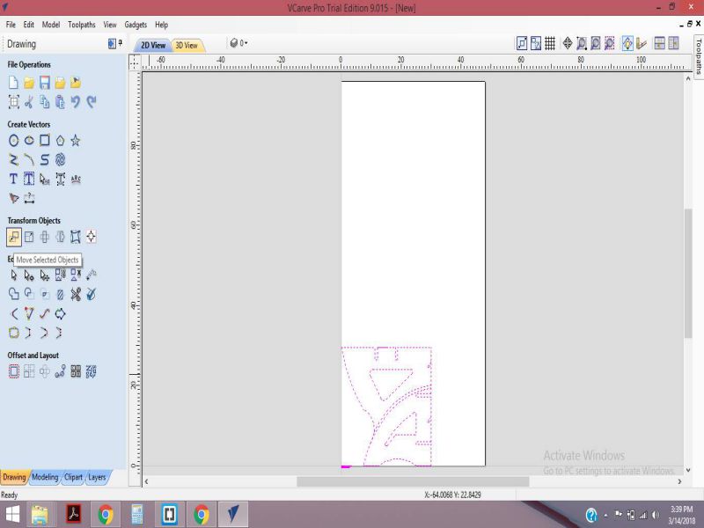This screenshot has height=528, width=704.
Task: Select the Draw Polyline tool
Action: pos(13,160)
